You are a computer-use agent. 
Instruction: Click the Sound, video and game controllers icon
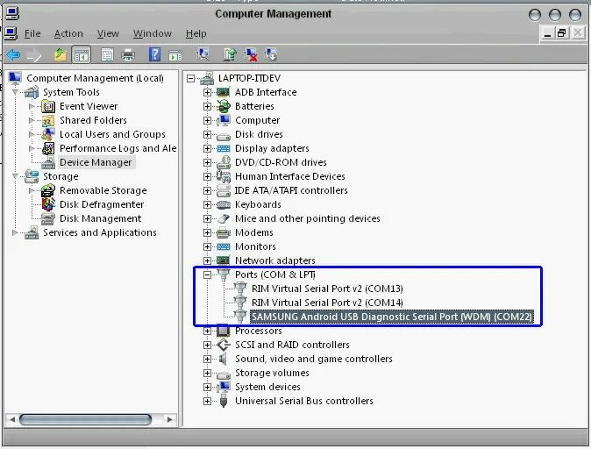224,359
